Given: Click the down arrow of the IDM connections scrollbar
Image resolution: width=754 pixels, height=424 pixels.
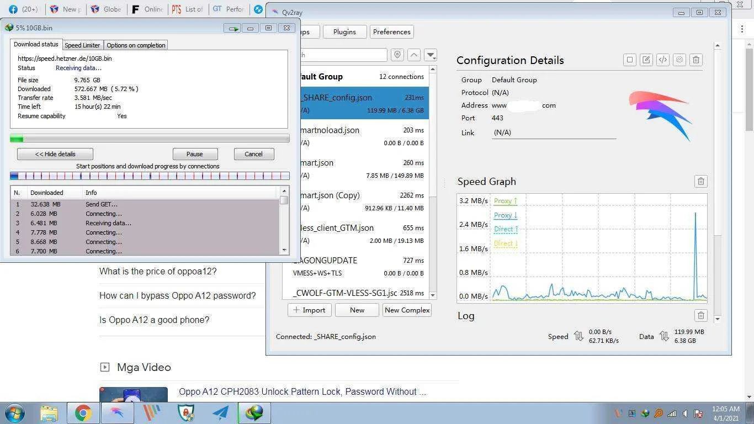Looking at the screenshot, I should [284, 250].
